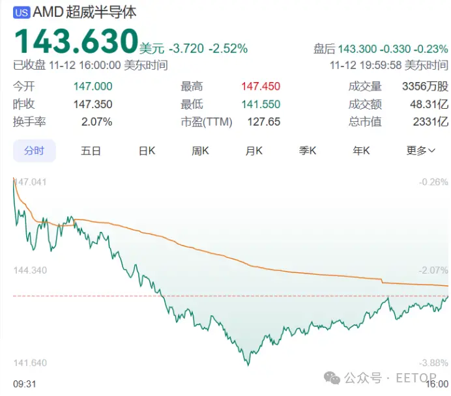This screenshot has width=451, height=396.
Task: Switch to 年K yearly chart
Action: point(361,150)
